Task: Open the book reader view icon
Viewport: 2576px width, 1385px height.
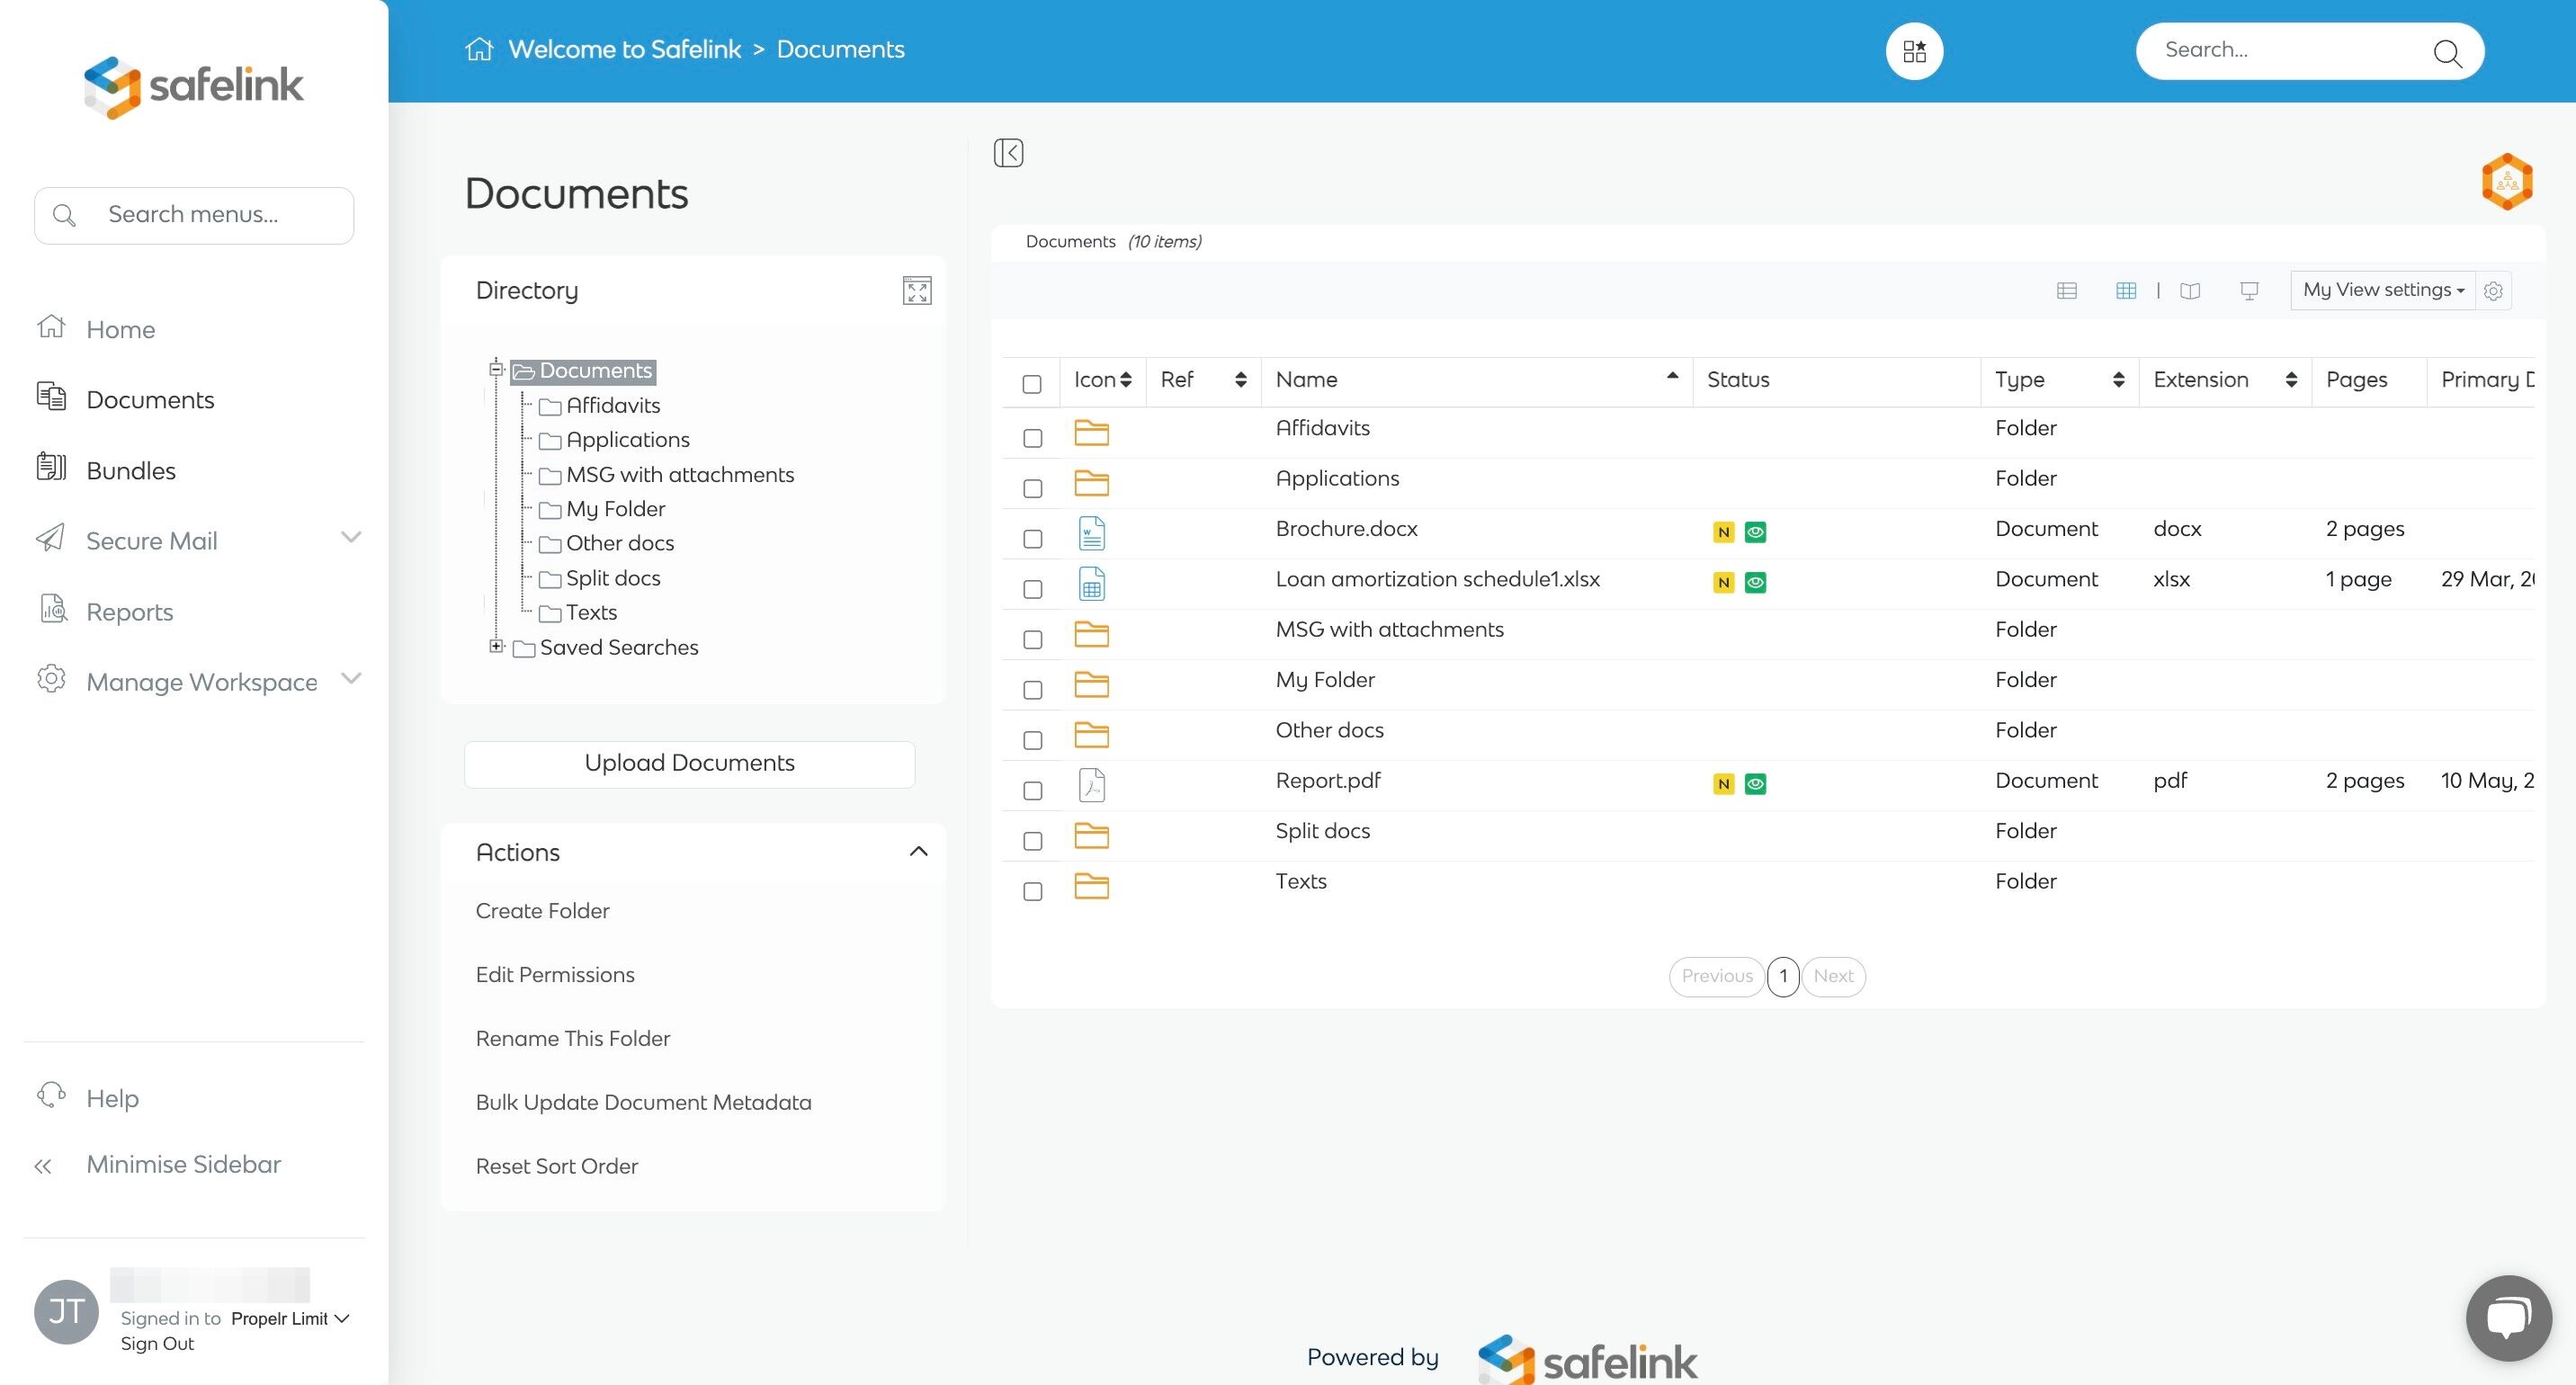Action: click(2190, 291)
